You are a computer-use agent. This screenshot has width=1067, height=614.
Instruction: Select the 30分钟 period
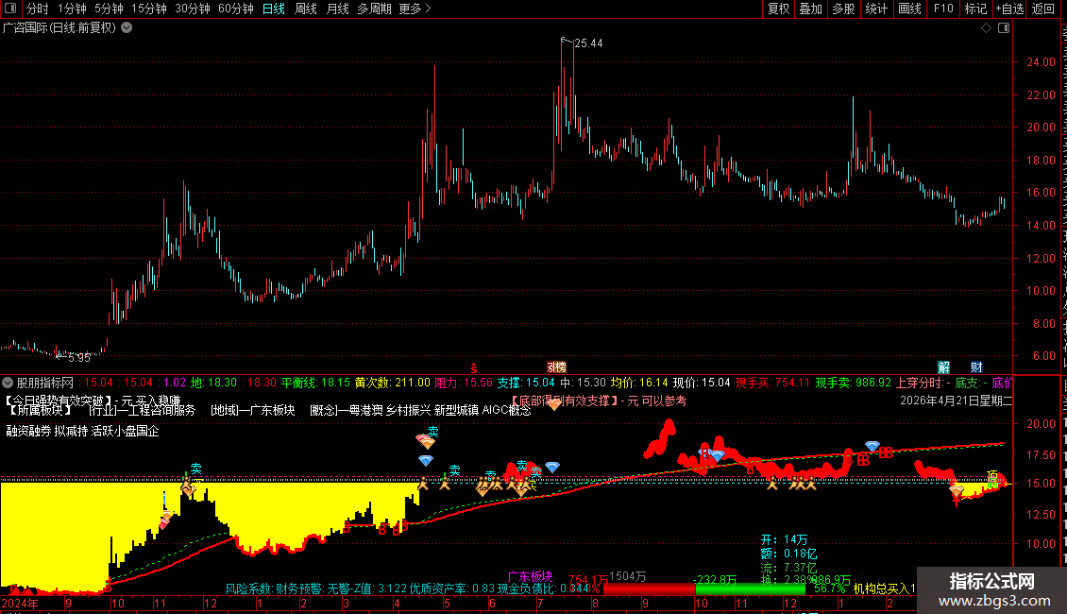pyautogui.click(x=193, y=9)
